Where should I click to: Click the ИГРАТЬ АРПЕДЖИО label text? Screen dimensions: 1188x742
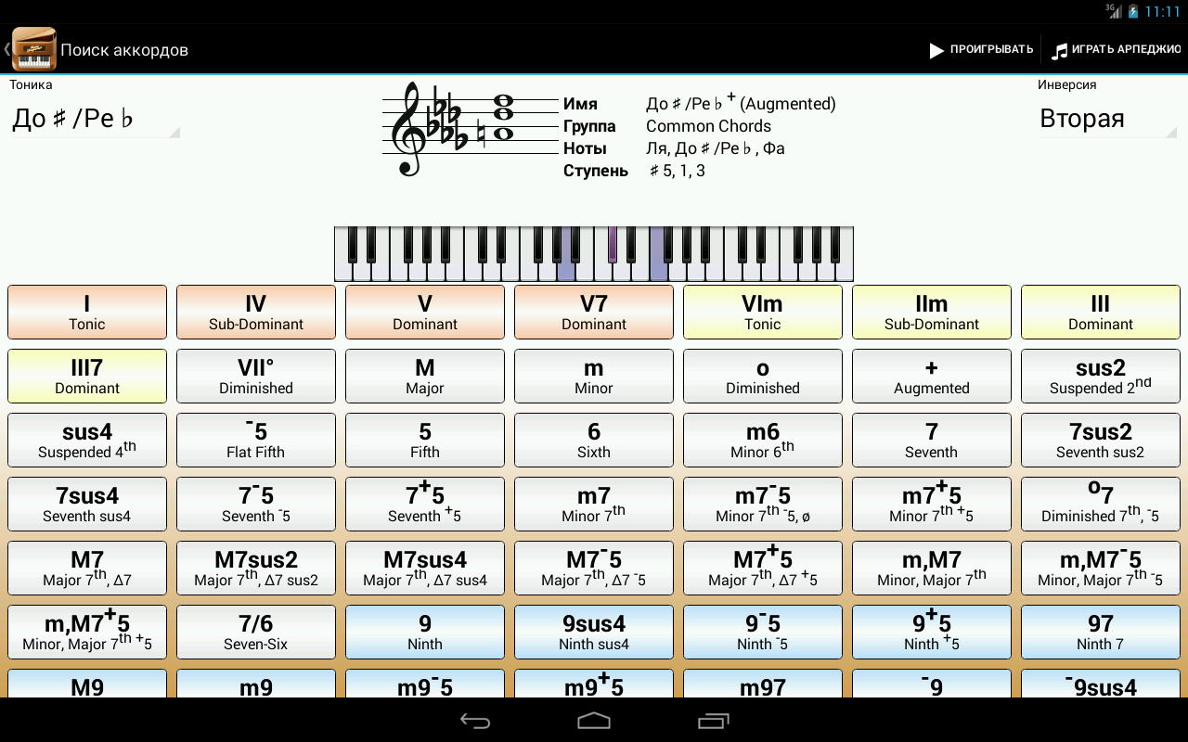click(1126, 50)
